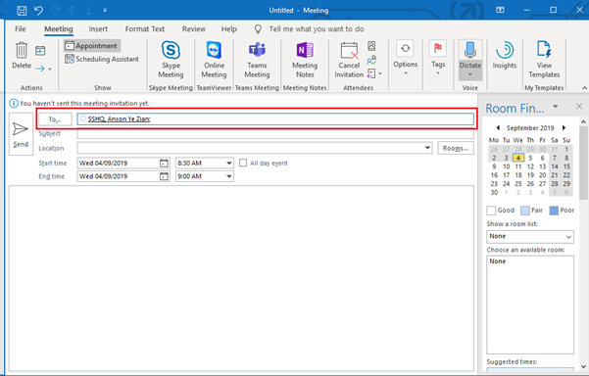Open the Show a room list dropdown
Screen dimensions: 589x376
(530, 236)
